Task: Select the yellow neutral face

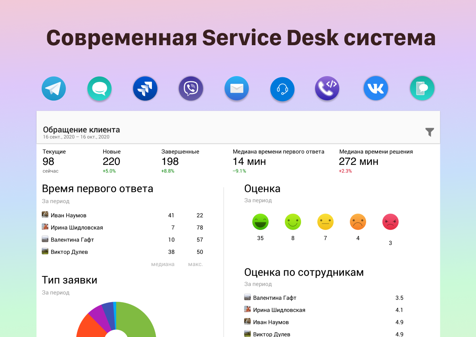Action: point(325,222)
